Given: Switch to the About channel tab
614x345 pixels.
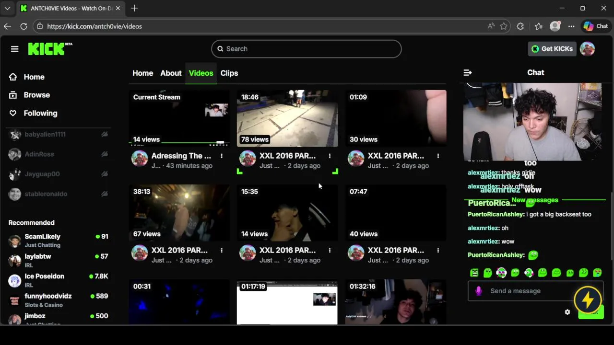Looking at the screenshot, I should click(x=171, y=73).
